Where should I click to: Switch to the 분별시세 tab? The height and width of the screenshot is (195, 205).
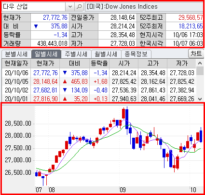(x=16, y=54)
